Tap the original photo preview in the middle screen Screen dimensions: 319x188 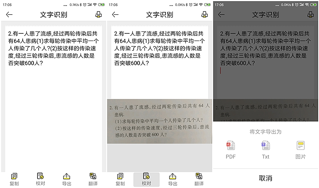pos(159,121)
